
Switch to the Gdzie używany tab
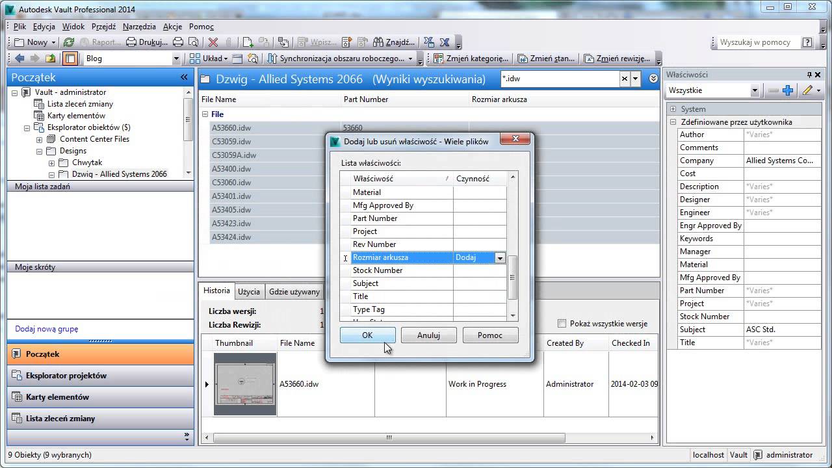(x=294, y=291)
